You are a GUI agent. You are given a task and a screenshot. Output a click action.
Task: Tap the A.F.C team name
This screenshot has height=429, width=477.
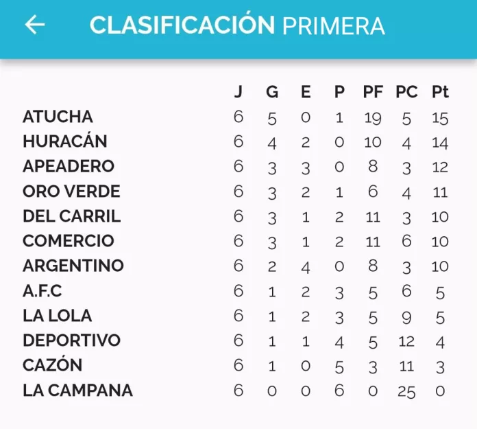pyautogui.click(x=42, y=291)
